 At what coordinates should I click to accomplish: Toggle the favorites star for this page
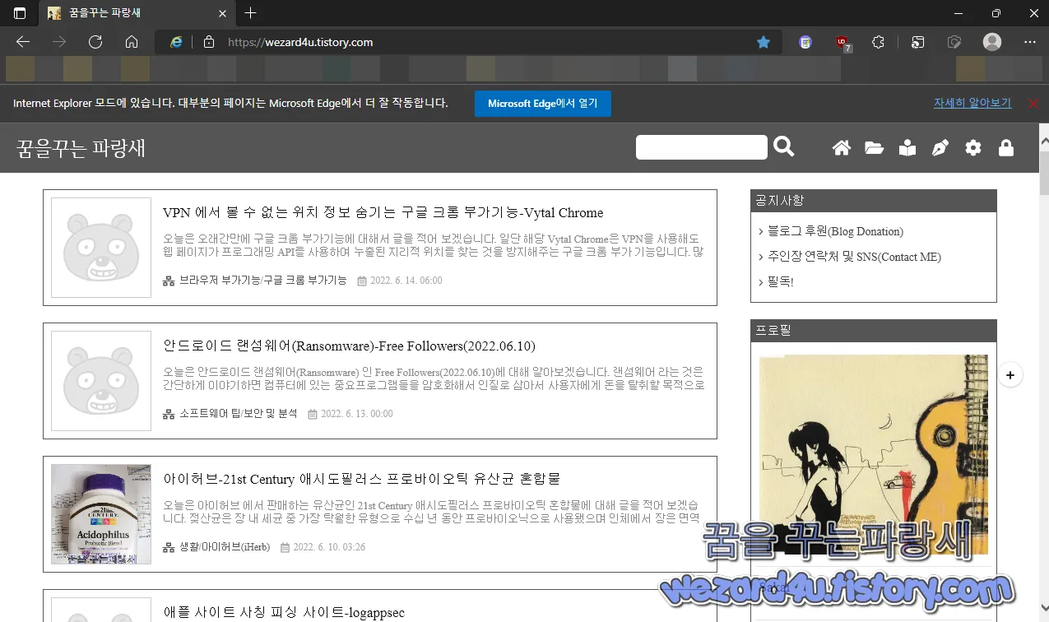[763, 41]
